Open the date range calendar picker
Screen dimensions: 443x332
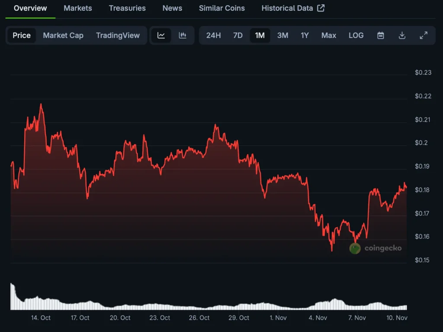pyautogui.click(x=380, y=36)
